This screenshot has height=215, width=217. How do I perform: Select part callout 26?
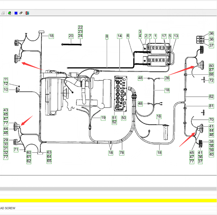[167, 78]
